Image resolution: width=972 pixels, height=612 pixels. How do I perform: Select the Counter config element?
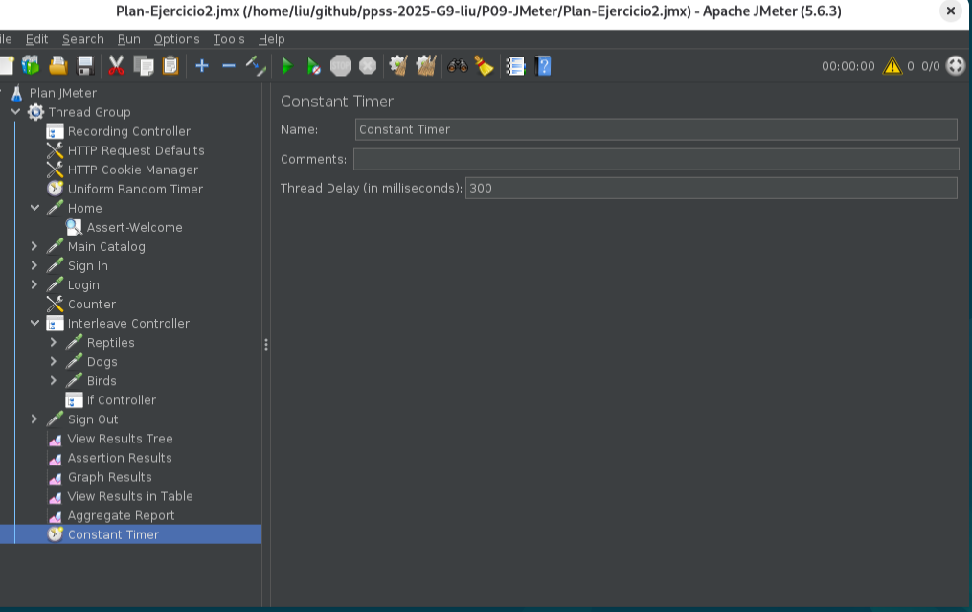(92, 305)
